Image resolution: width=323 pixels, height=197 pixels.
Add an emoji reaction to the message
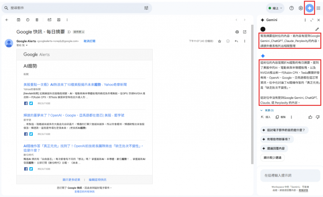pyautogui.click(x=228, y=41)
